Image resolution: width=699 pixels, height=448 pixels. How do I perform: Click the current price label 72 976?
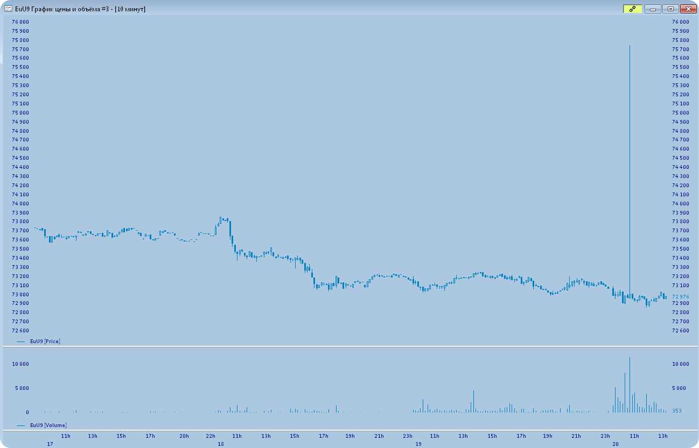point(680,297)
